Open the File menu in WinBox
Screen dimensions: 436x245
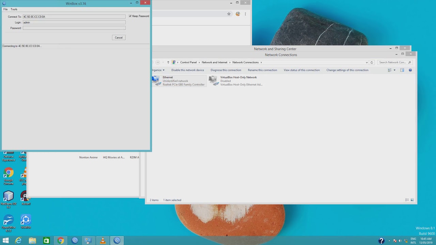click(x=5, y=9)
